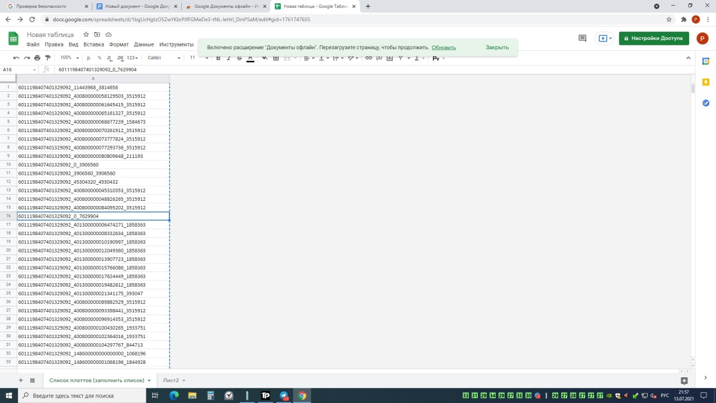Open the Формат menu

pyautogui.click(x=119, y=44)
